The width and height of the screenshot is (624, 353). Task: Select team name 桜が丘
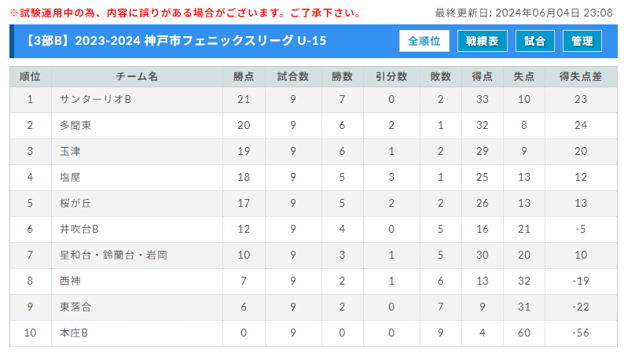pyautogui.click(x=75, y=203)
